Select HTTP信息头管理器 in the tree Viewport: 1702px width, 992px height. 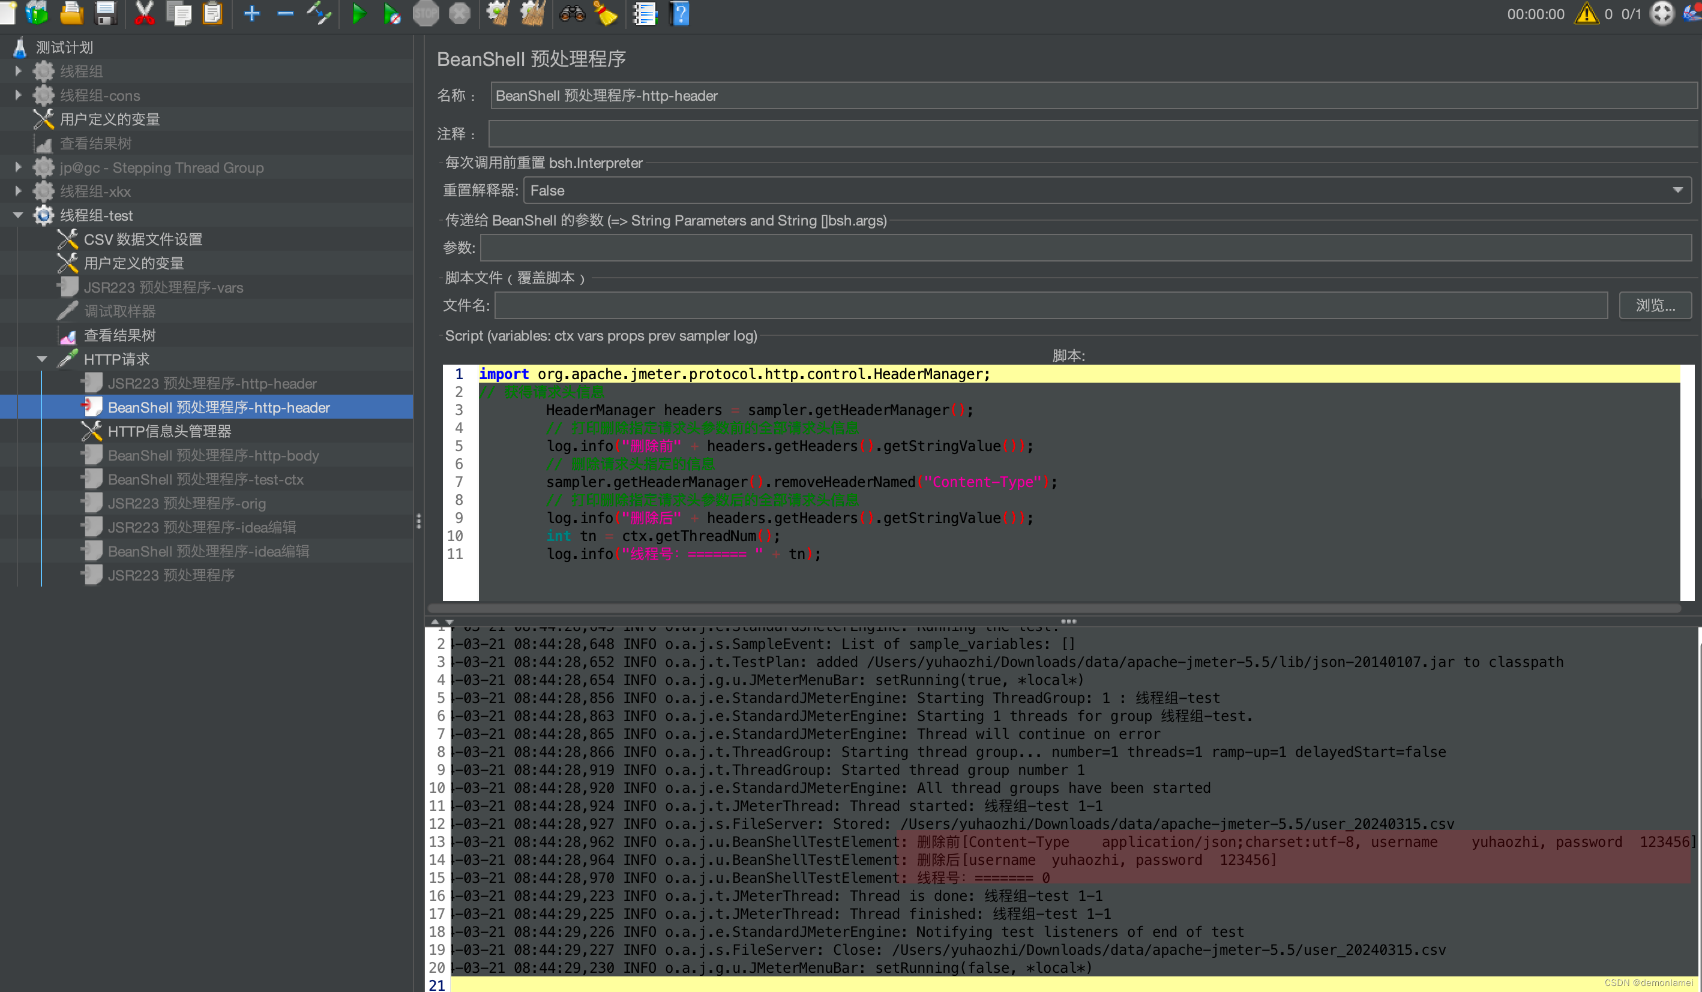170,431
